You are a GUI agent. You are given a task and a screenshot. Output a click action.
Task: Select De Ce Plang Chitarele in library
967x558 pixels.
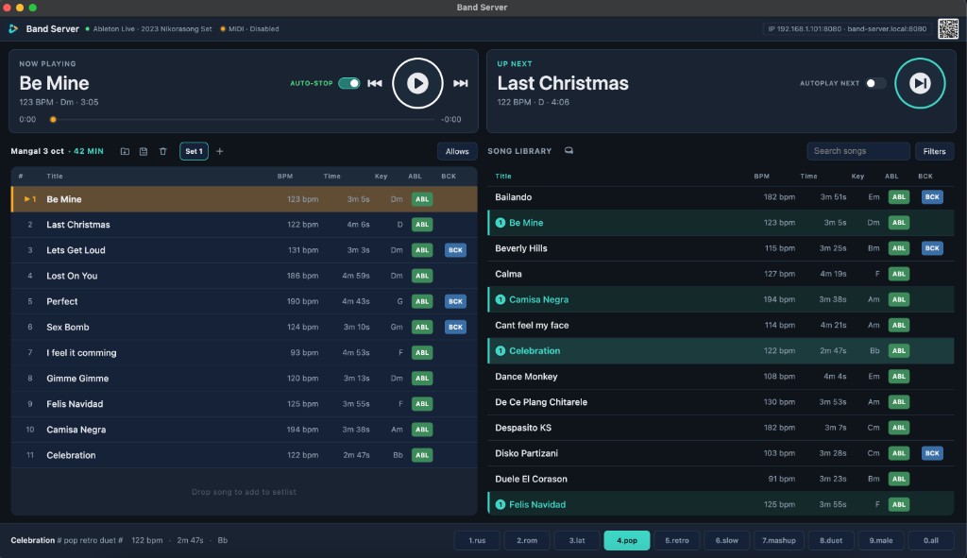(721, 402)
